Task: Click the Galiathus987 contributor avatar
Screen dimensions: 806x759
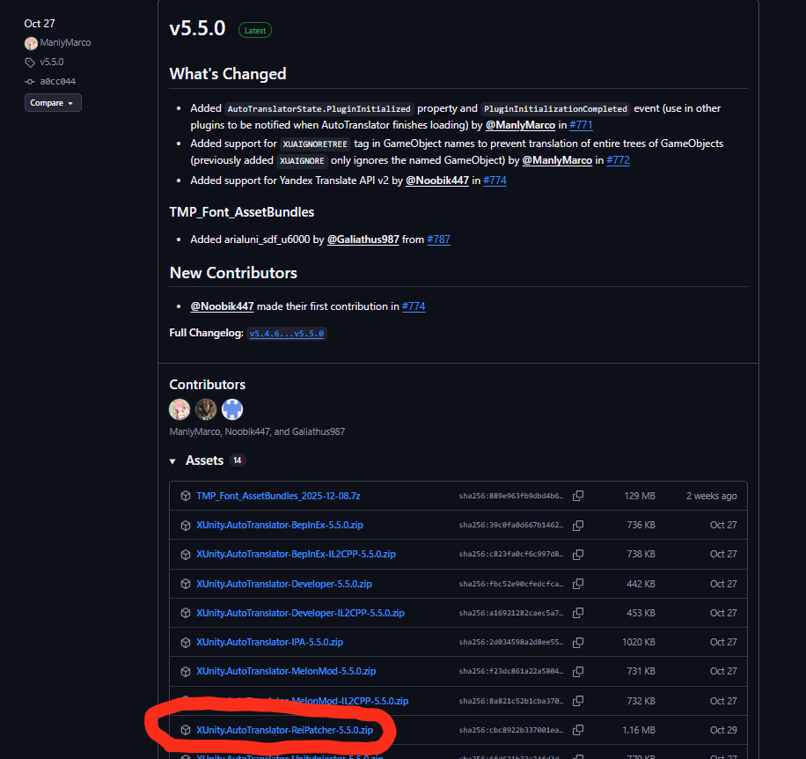Action: [232, 409]
